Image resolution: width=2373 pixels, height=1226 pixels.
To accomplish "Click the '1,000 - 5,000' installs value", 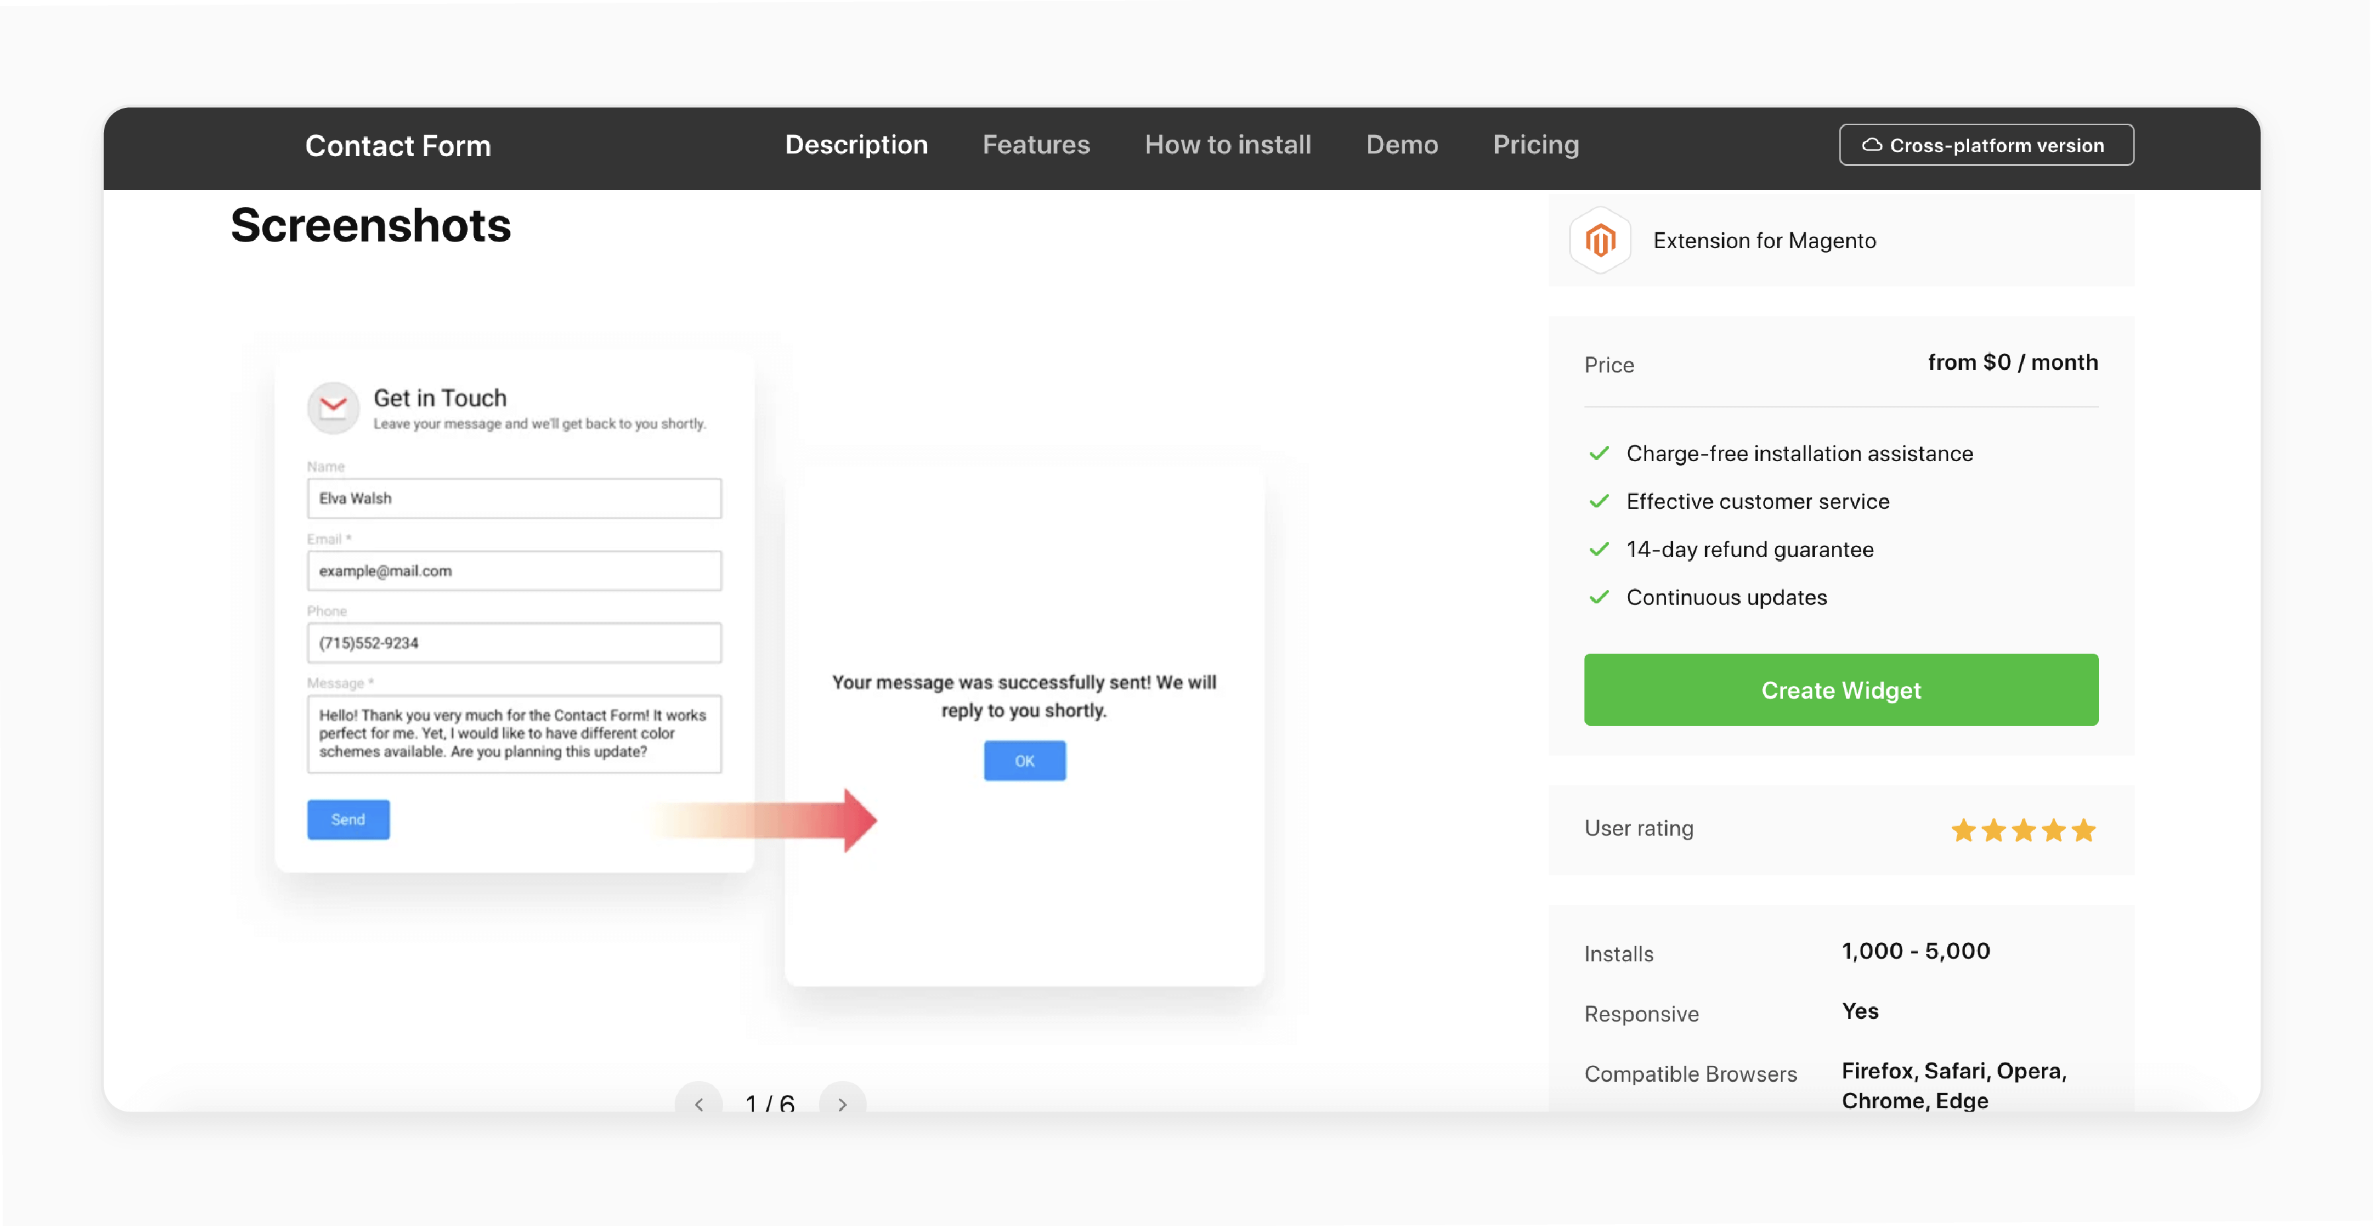I will [x=1915, y=951].
